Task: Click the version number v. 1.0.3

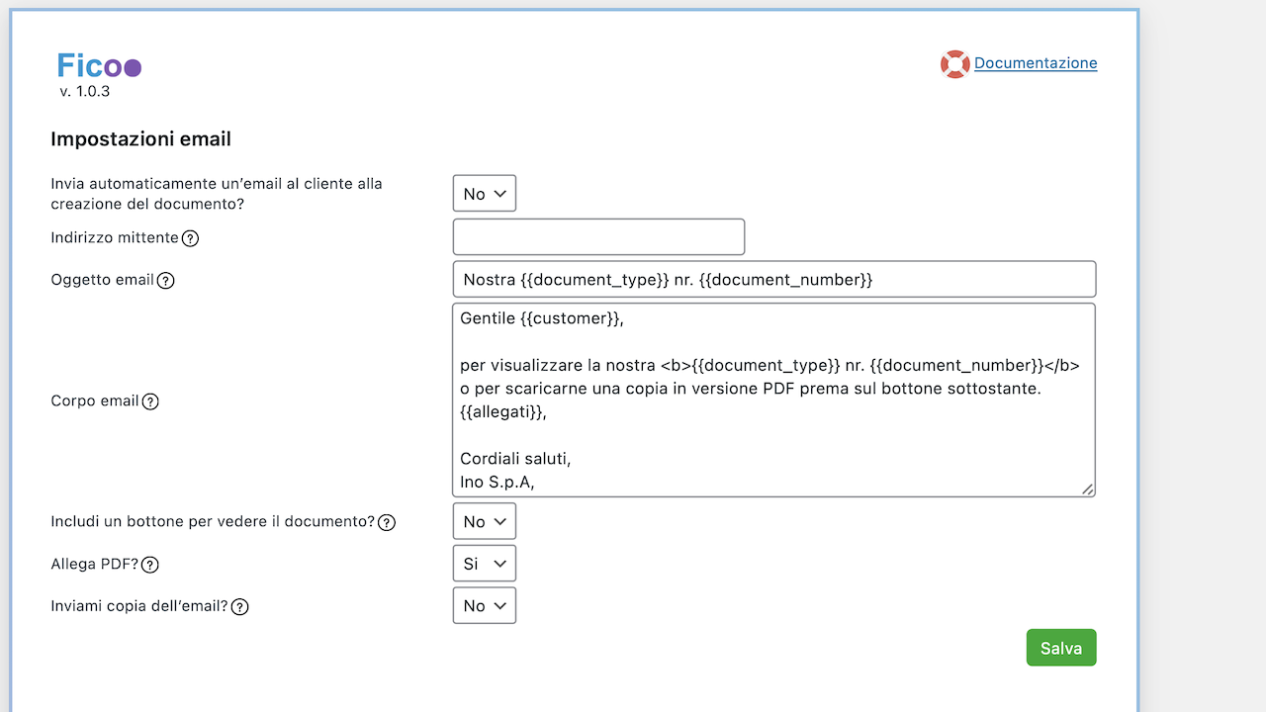Action: click(84, 91)
